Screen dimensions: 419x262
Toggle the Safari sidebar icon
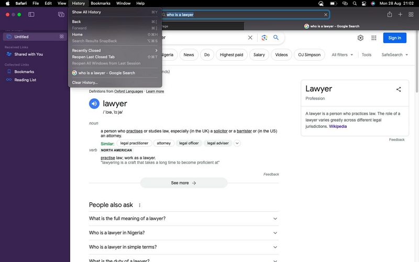point(31,15)
